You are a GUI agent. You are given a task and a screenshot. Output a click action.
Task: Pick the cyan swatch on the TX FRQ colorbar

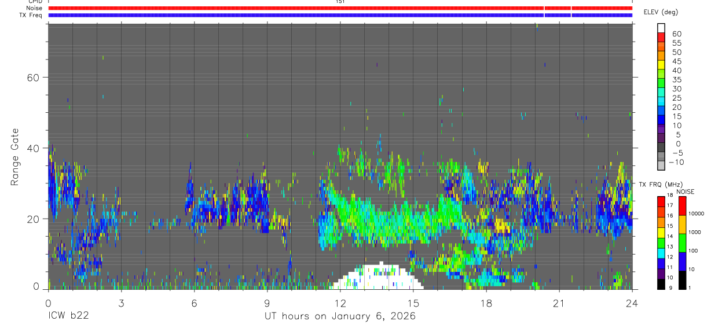point(661,253)
